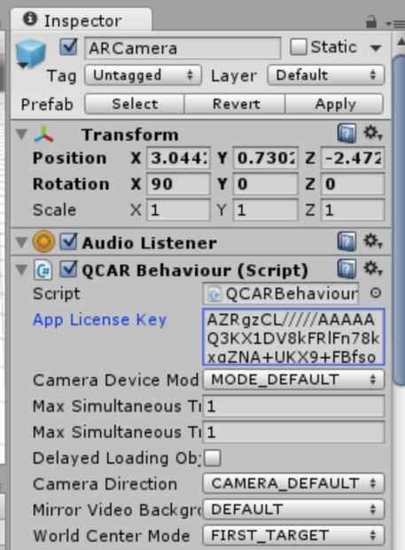Disable the Audio Listener component checkbox
Screen dimensions: 405x550
(68, 241)
